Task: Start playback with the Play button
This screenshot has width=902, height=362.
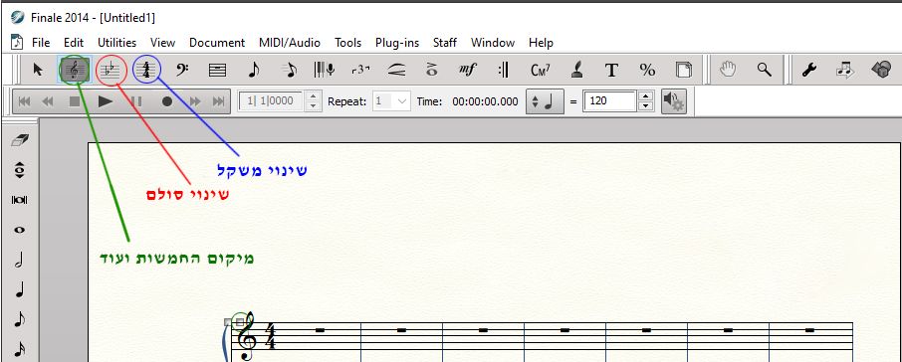Action: 105,101
